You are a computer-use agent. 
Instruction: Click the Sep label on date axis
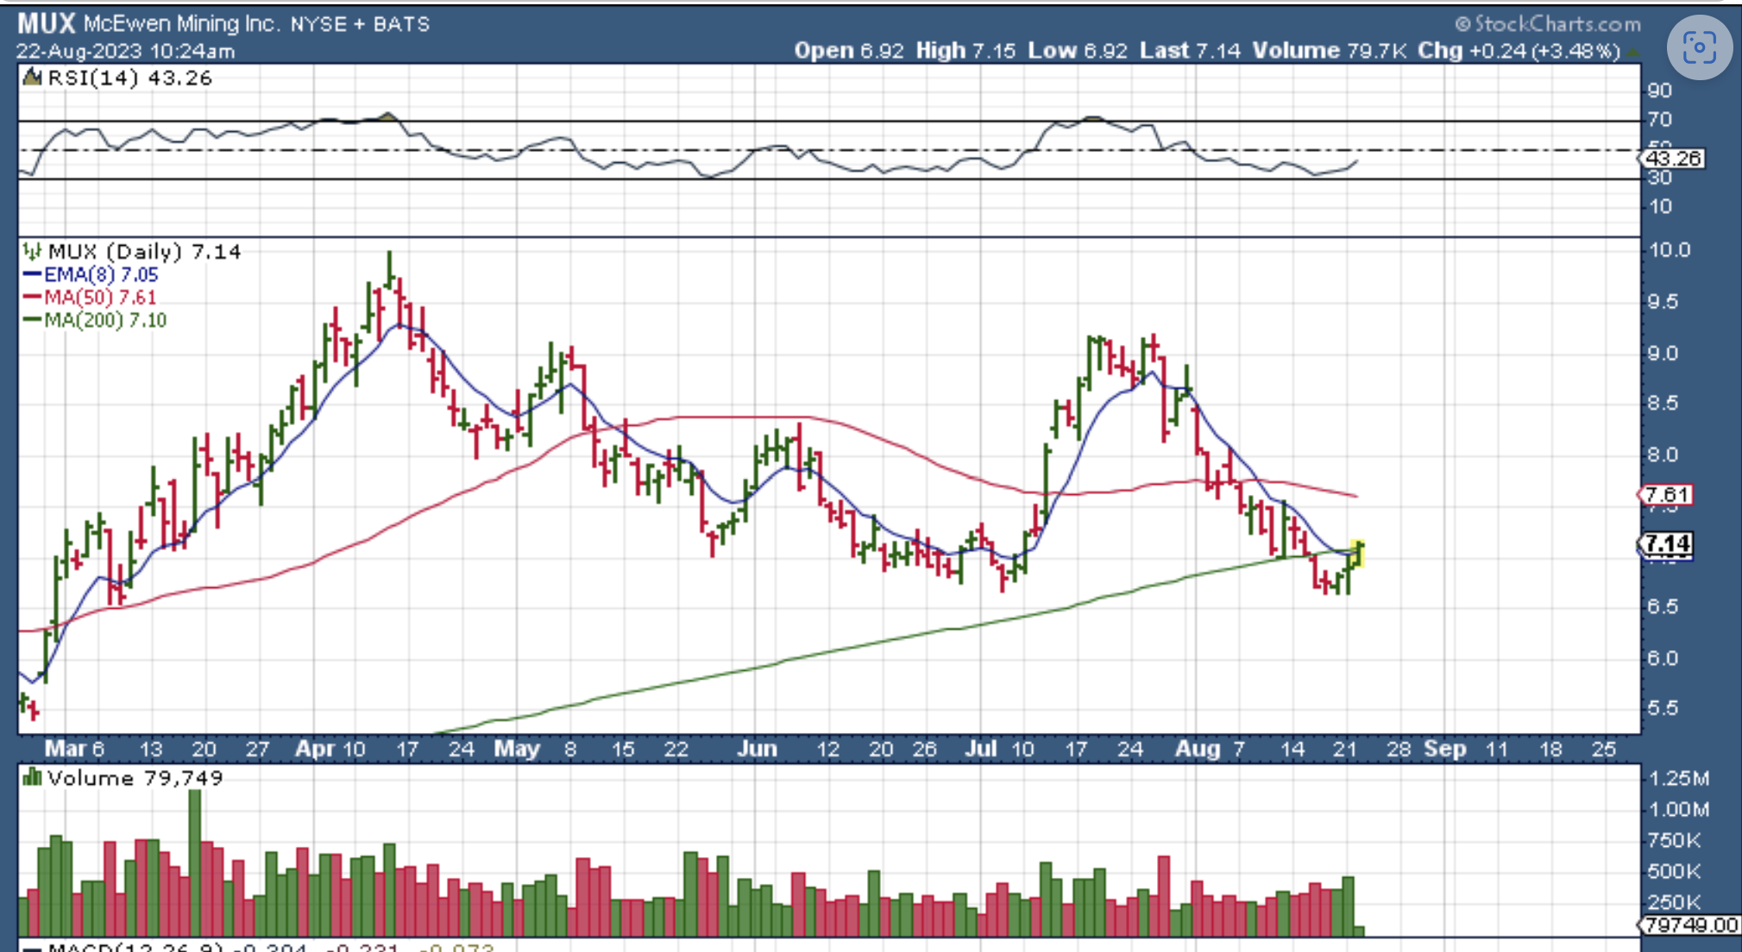[x=1444, y=748]
